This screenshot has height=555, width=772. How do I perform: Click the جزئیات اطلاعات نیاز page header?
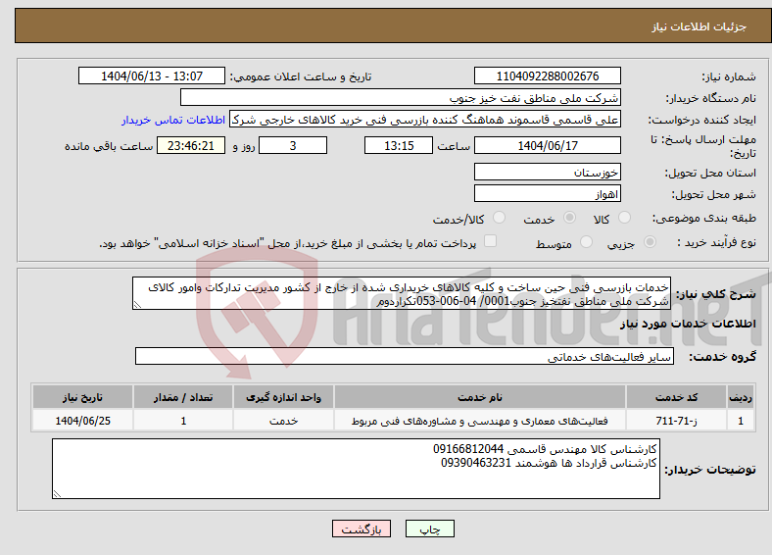[699, 26]
